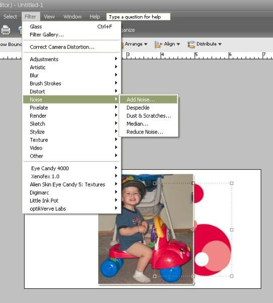Click the Type a question for help field
273x303 pixels.
138,17
